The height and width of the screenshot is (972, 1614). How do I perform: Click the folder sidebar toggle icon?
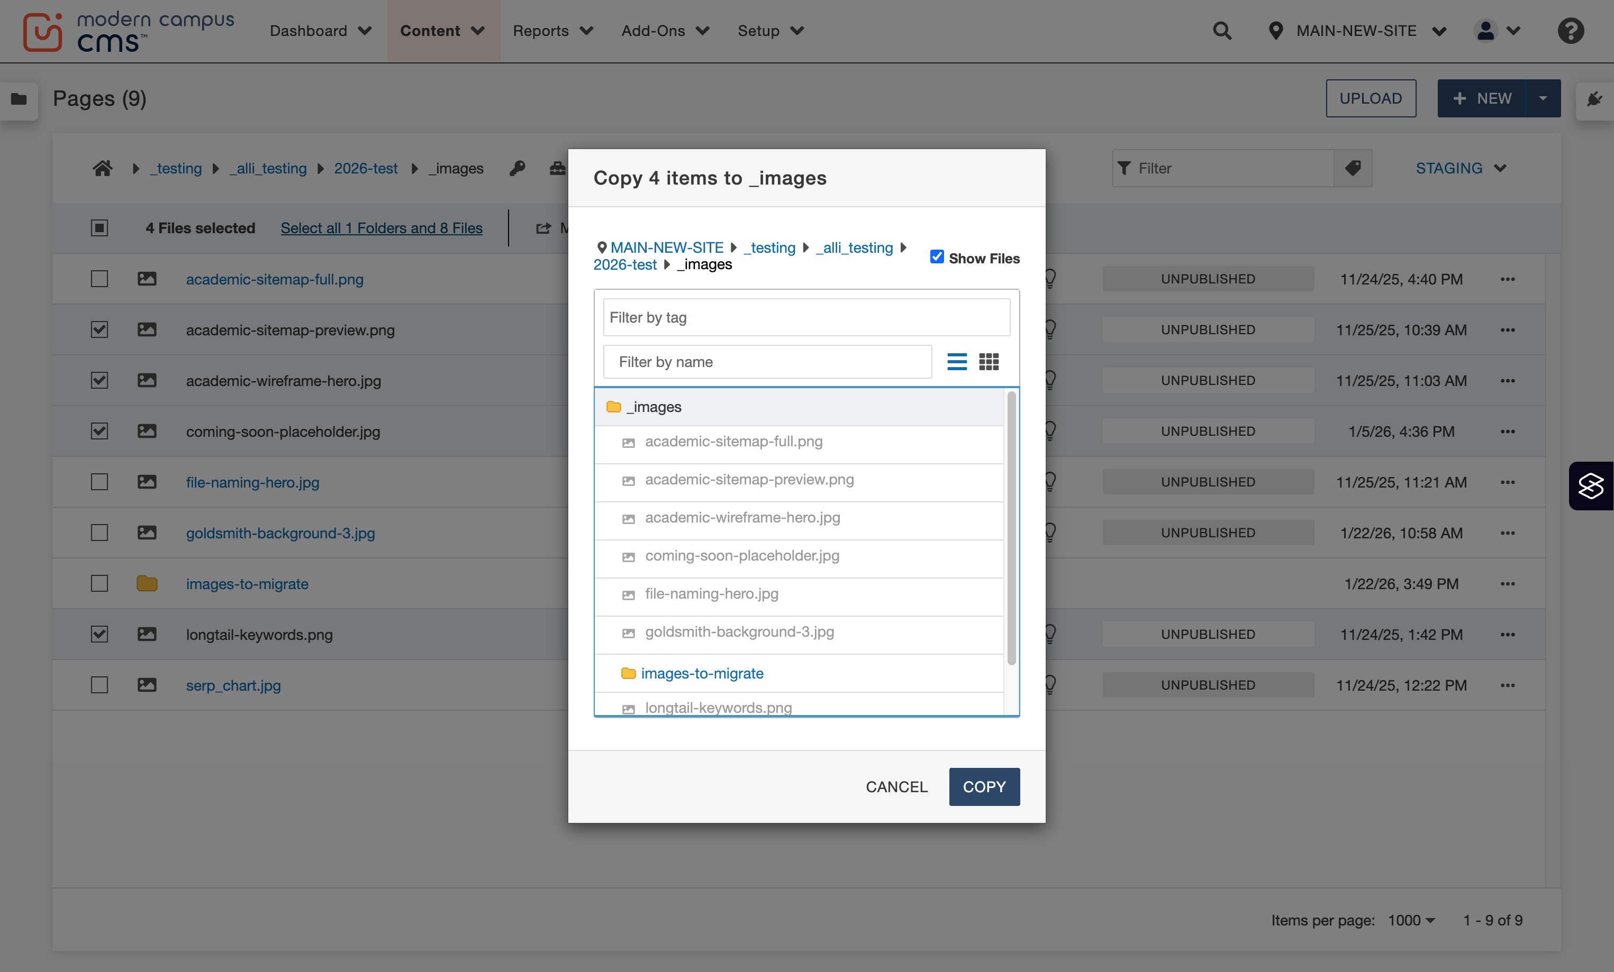(19, 99)
